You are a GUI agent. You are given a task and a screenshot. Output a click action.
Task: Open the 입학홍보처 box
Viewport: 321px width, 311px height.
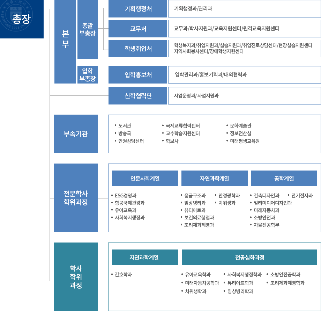137,74
